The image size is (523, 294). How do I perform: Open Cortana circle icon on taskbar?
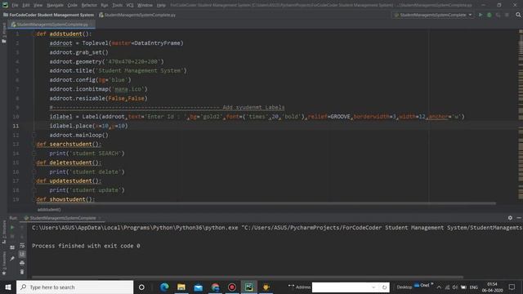141,287
